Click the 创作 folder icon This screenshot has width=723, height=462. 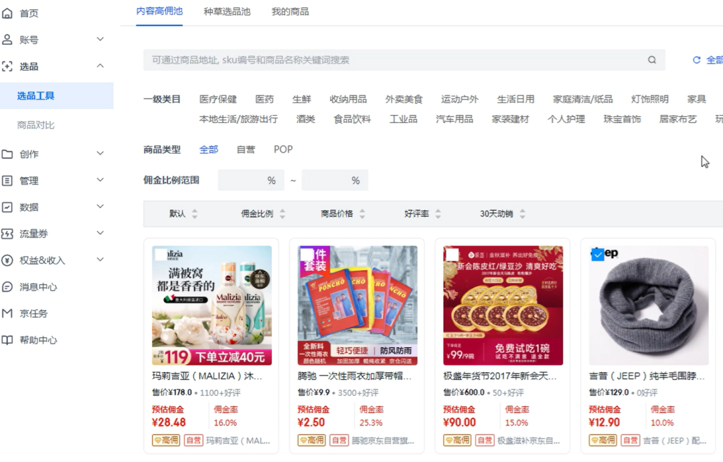(7, 154)
